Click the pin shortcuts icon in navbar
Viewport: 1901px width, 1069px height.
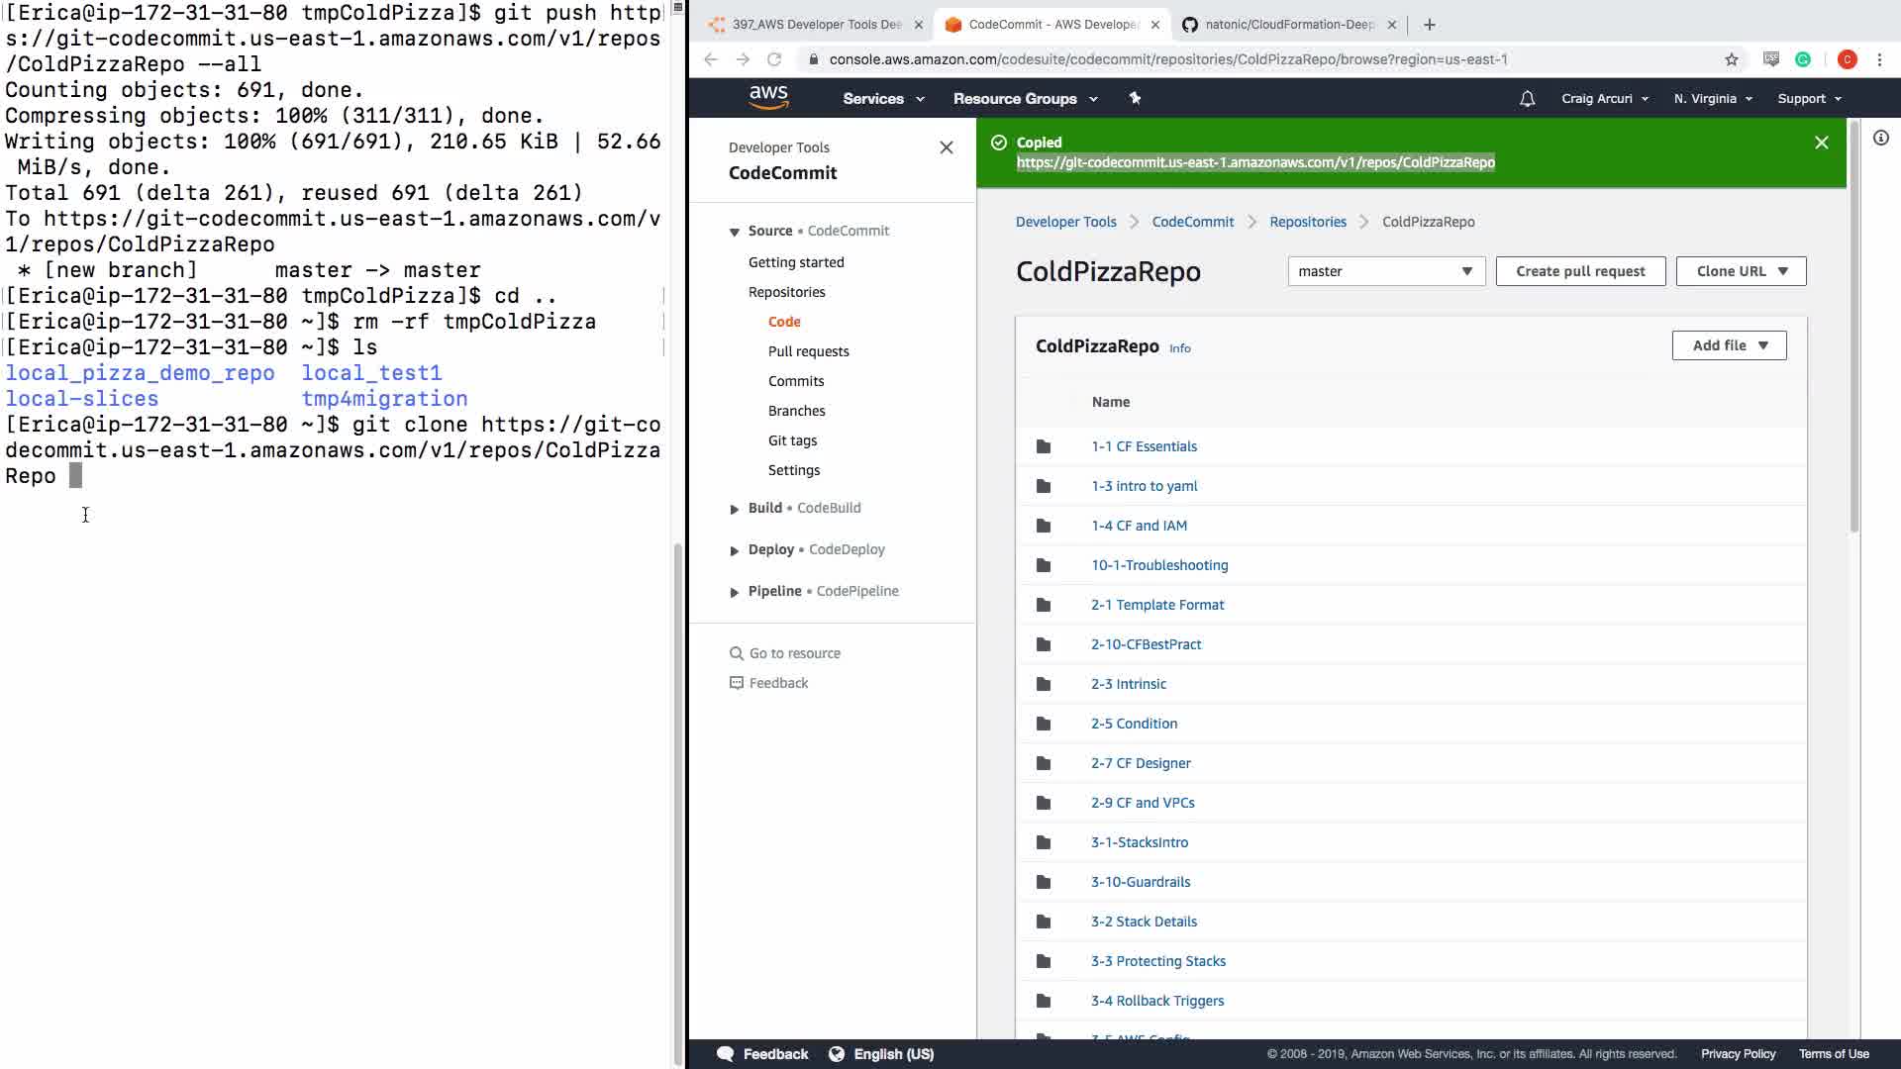(1135, 98)
